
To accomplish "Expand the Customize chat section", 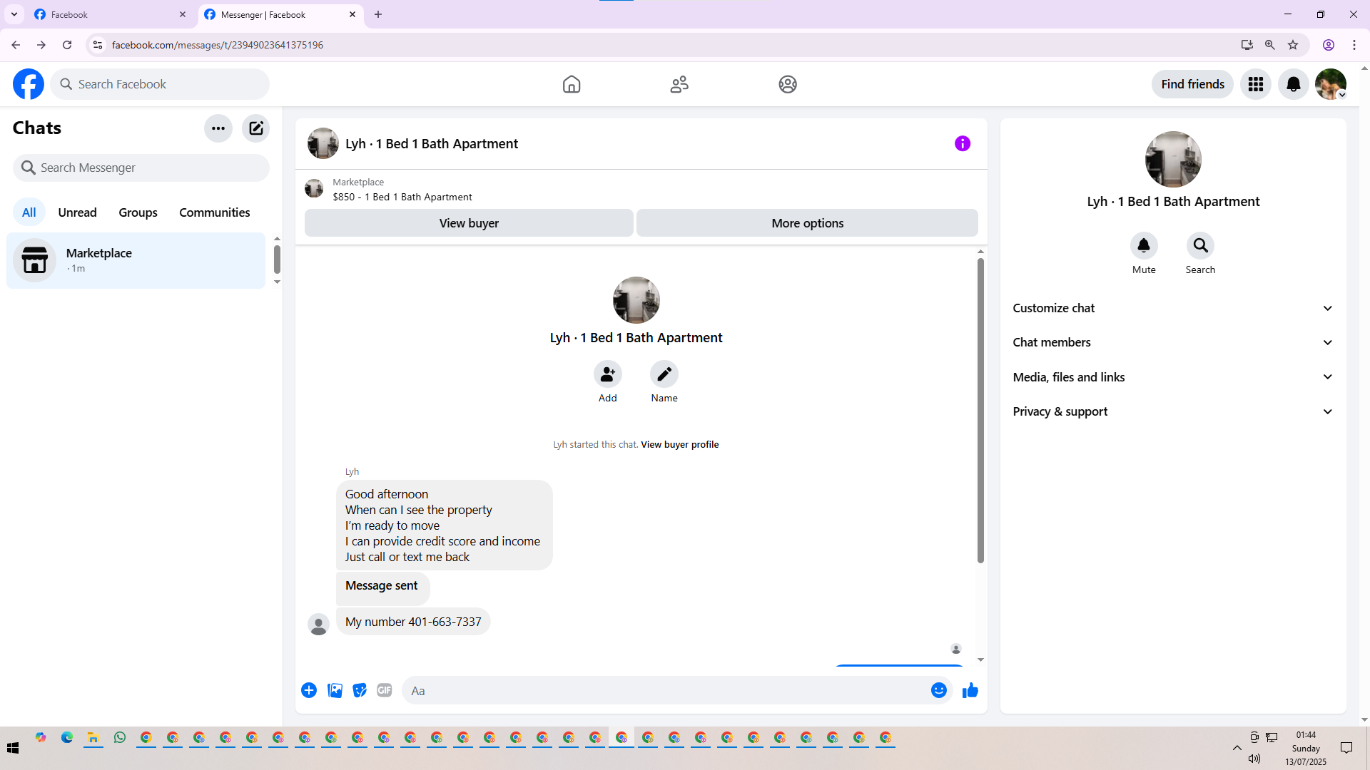I will 1172,308.
